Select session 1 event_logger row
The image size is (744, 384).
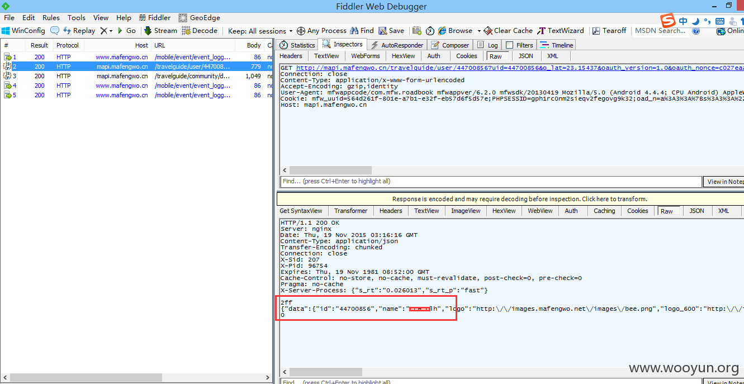[137, 57]
